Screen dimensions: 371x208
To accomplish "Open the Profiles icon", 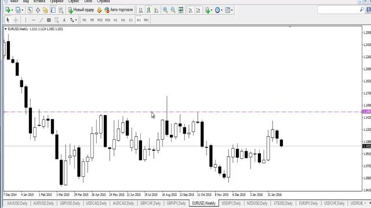I will point(18,10).
